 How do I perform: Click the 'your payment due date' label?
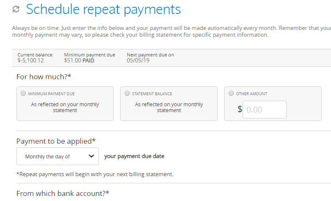(x=134, y=156)
